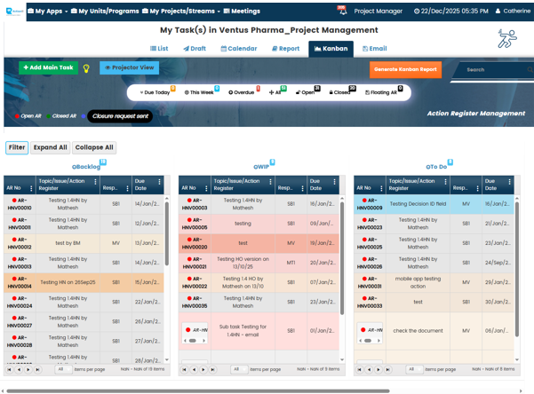Click the Add Main Task button
534x394 pixels.
pos(48,67)
